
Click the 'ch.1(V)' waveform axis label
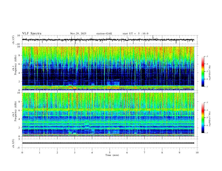click(x=13, y=40)
